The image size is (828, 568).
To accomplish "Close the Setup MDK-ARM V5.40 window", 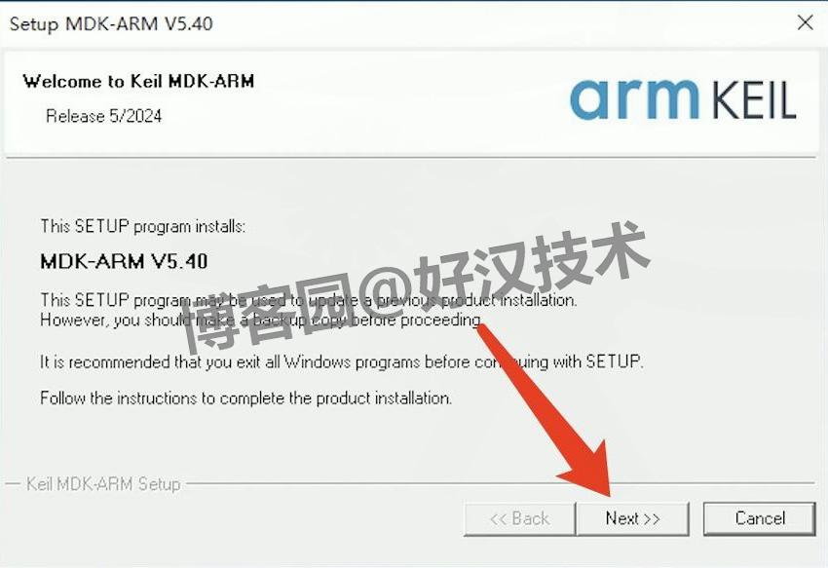I will pyautogui.click(x=805, y=22).
